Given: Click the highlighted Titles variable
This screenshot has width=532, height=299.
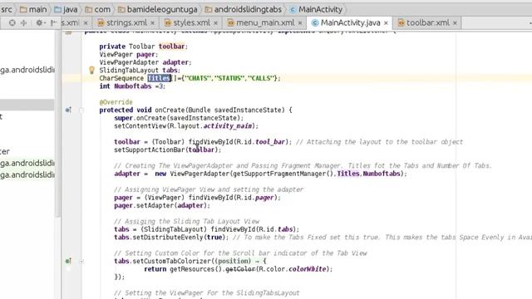Looking at the screenshot, I should point(159,78).
